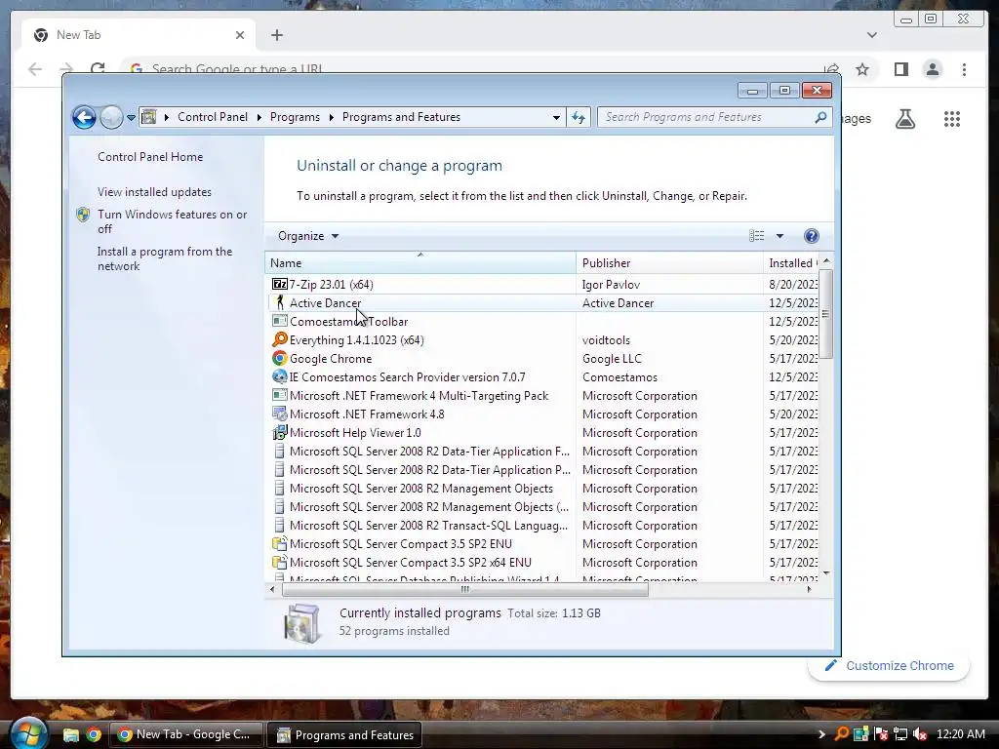
Task: Open the Help button
Action: click(x=811, y=236)
